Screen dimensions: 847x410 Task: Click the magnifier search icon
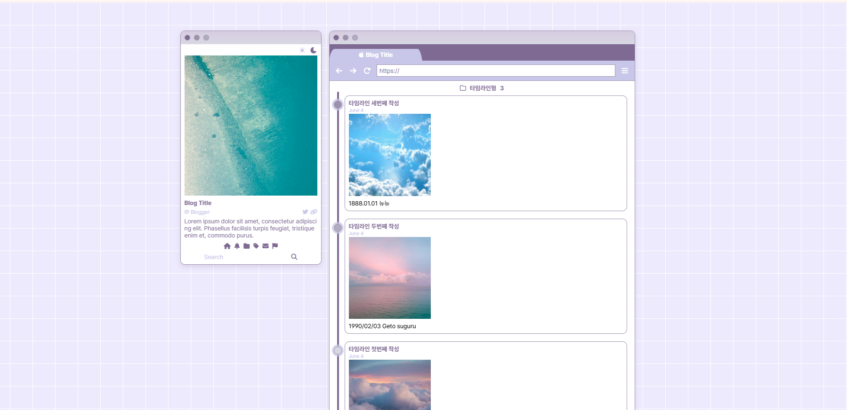click(x=294, y=257)
